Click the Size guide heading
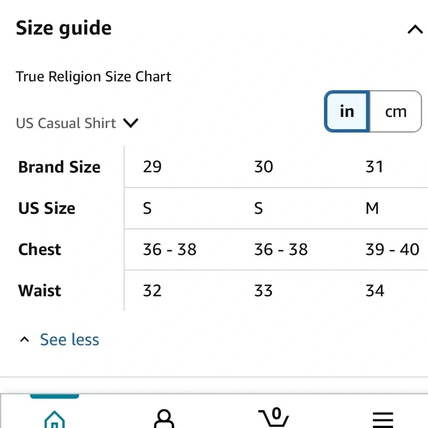428x428 pixels. [x=64, y=28]
